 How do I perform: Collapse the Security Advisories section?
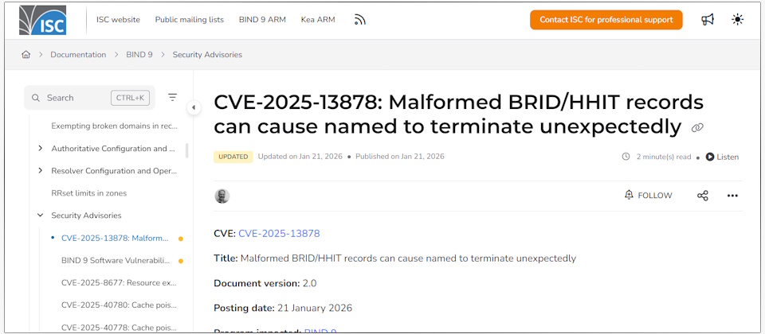(x=41, y=216)
